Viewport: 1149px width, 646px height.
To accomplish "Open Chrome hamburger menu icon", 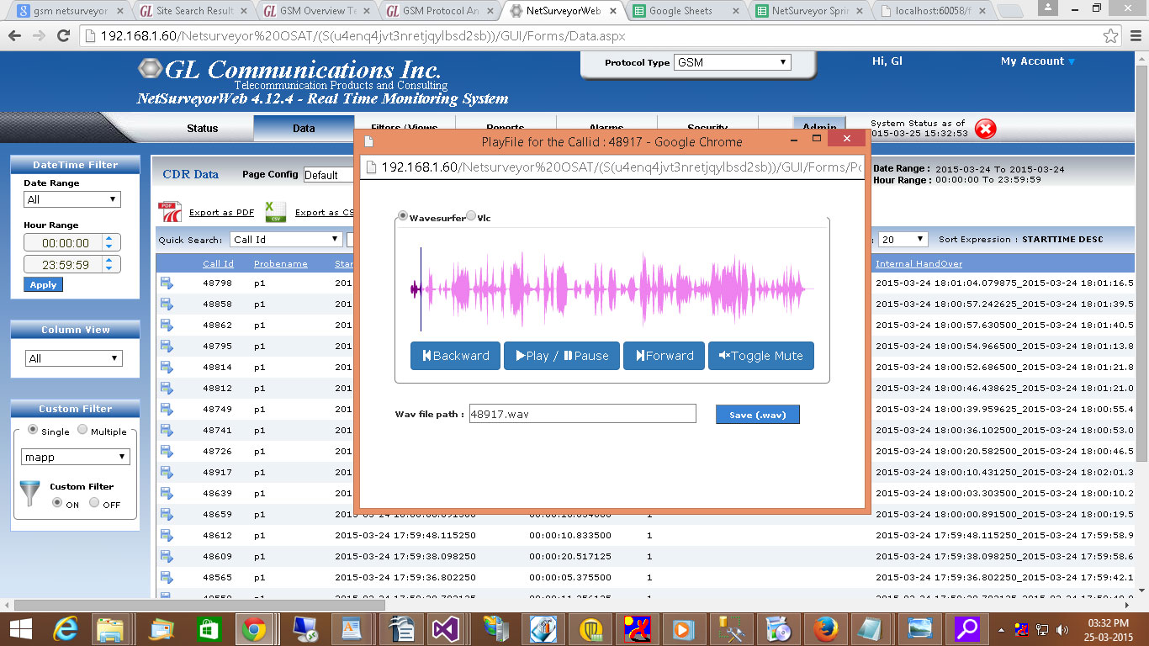I will 1134,36.
